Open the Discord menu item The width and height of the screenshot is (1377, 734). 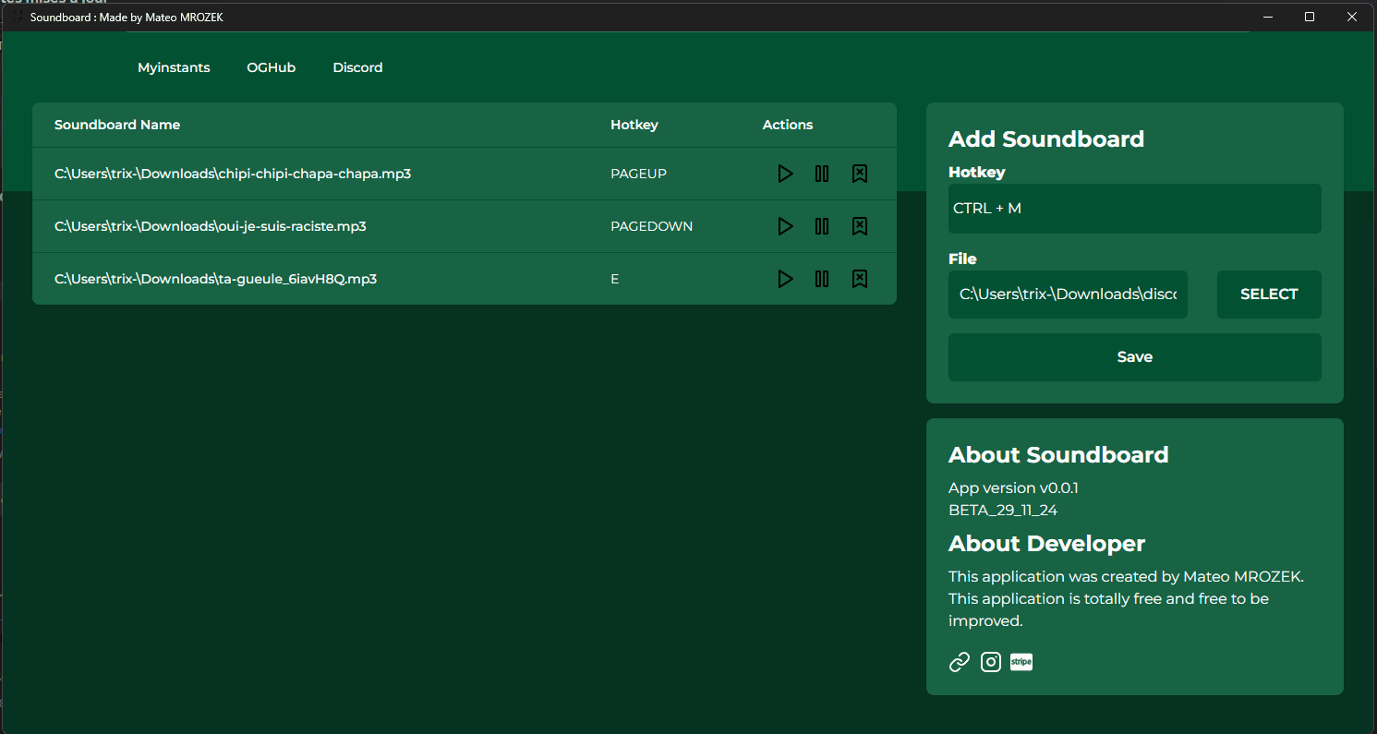pos(357,67)
